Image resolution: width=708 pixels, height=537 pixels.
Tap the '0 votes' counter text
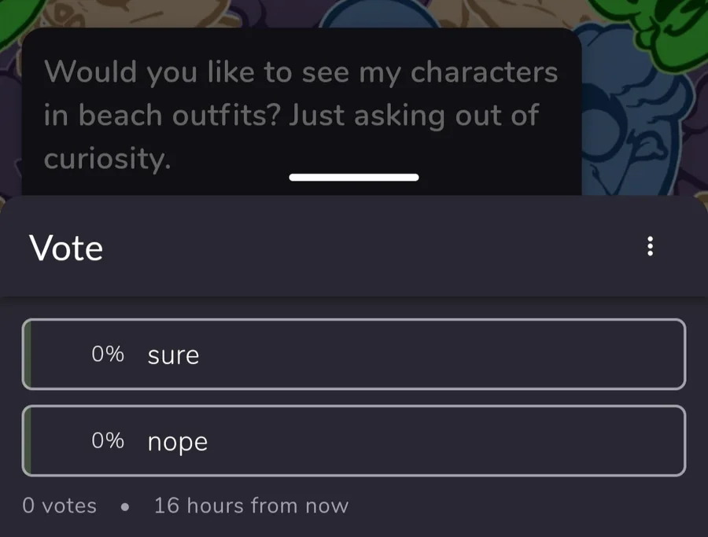click(x=59, y=506)
